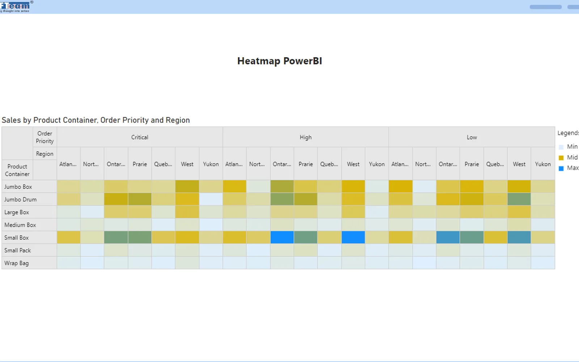Click the Region header cell
This screenshot has width=579, height=362.
pyautogui.click(x=45, y=154)
